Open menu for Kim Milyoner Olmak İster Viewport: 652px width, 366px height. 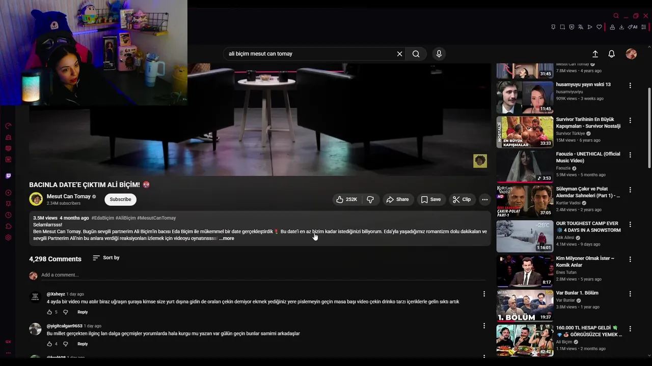pos(630,259)
